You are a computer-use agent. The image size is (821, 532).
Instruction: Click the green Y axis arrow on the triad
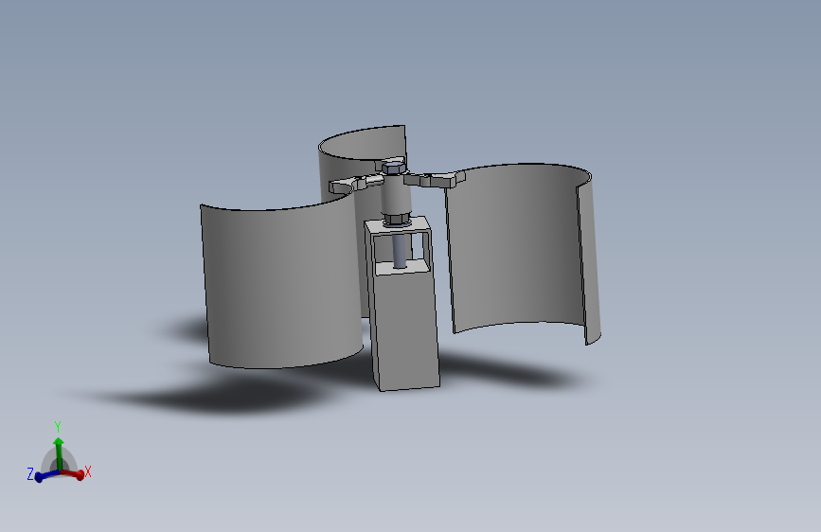(x=59, y=452)
